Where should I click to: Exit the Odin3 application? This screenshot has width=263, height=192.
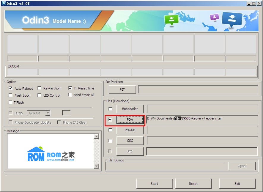[237, 184]
